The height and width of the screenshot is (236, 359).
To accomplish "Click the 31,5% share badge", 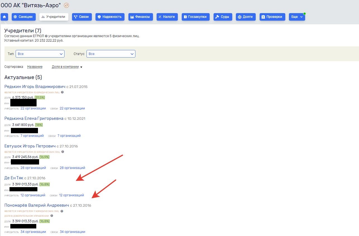I will click(40, 97).
